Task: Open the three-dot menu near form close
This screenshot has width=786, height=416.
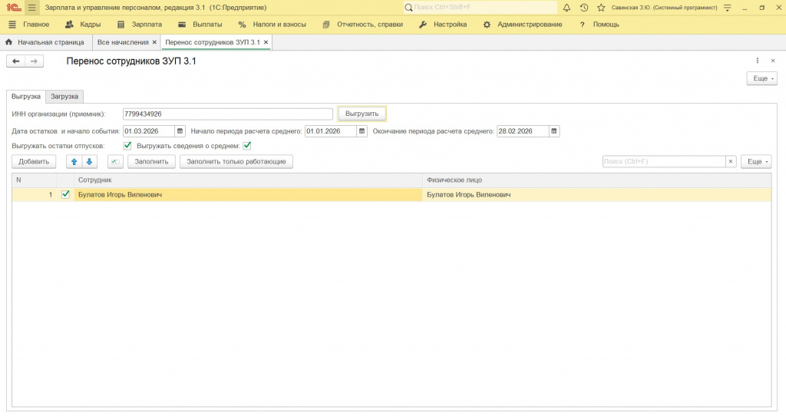Action: (x=758, y=61)
